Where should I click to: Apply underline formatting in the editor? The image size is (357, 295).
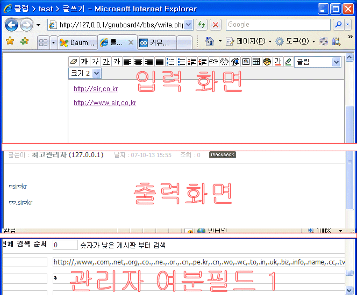(106, 62)
